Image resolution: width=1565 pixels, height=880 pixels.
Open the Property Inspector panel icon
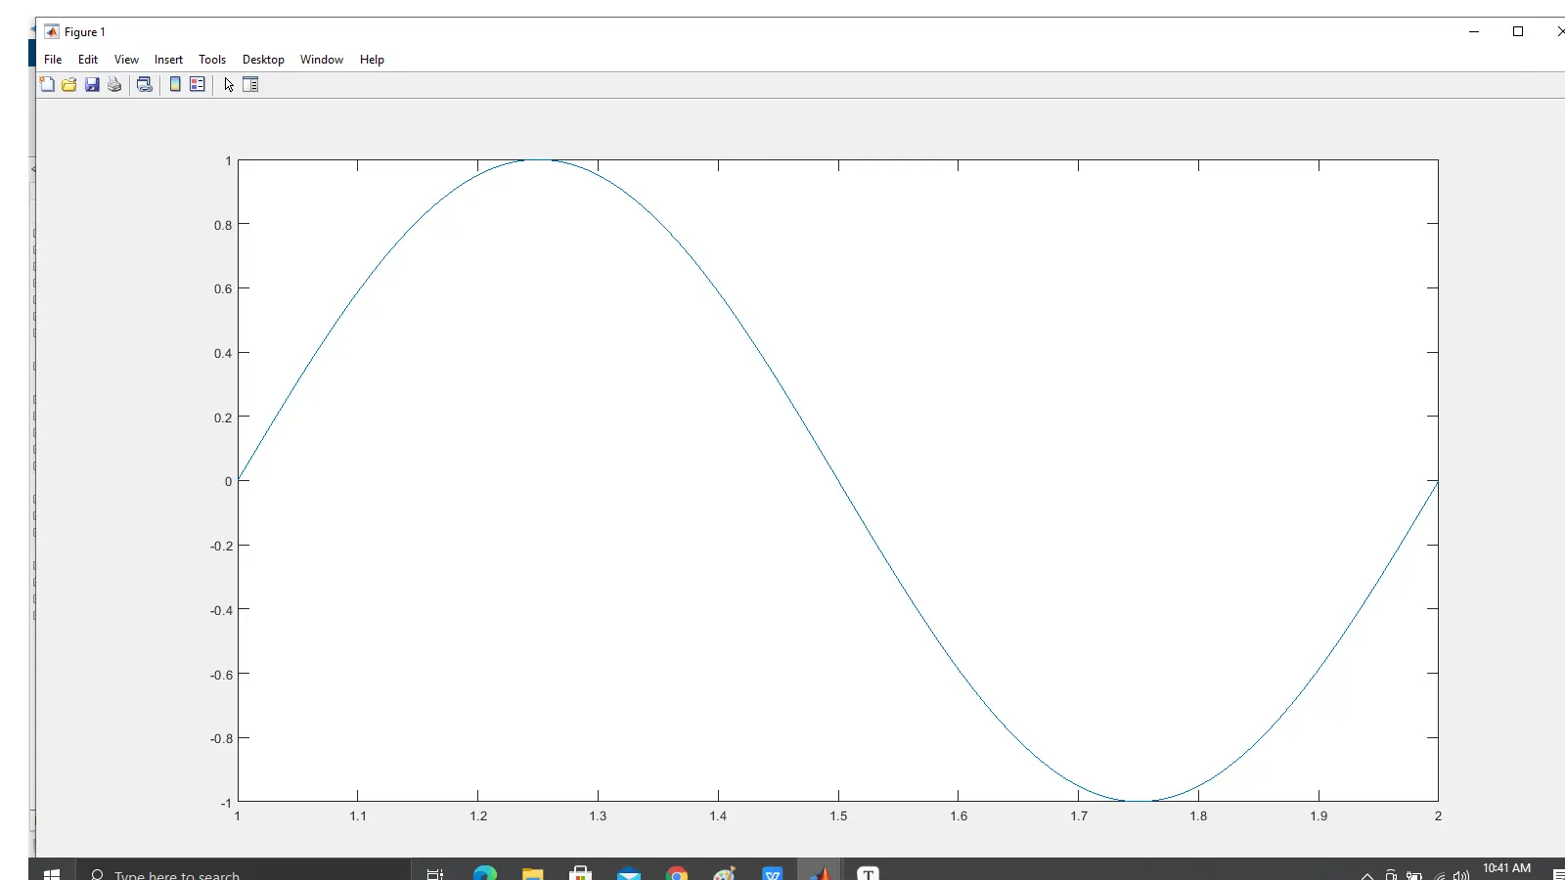coord(250,84)
